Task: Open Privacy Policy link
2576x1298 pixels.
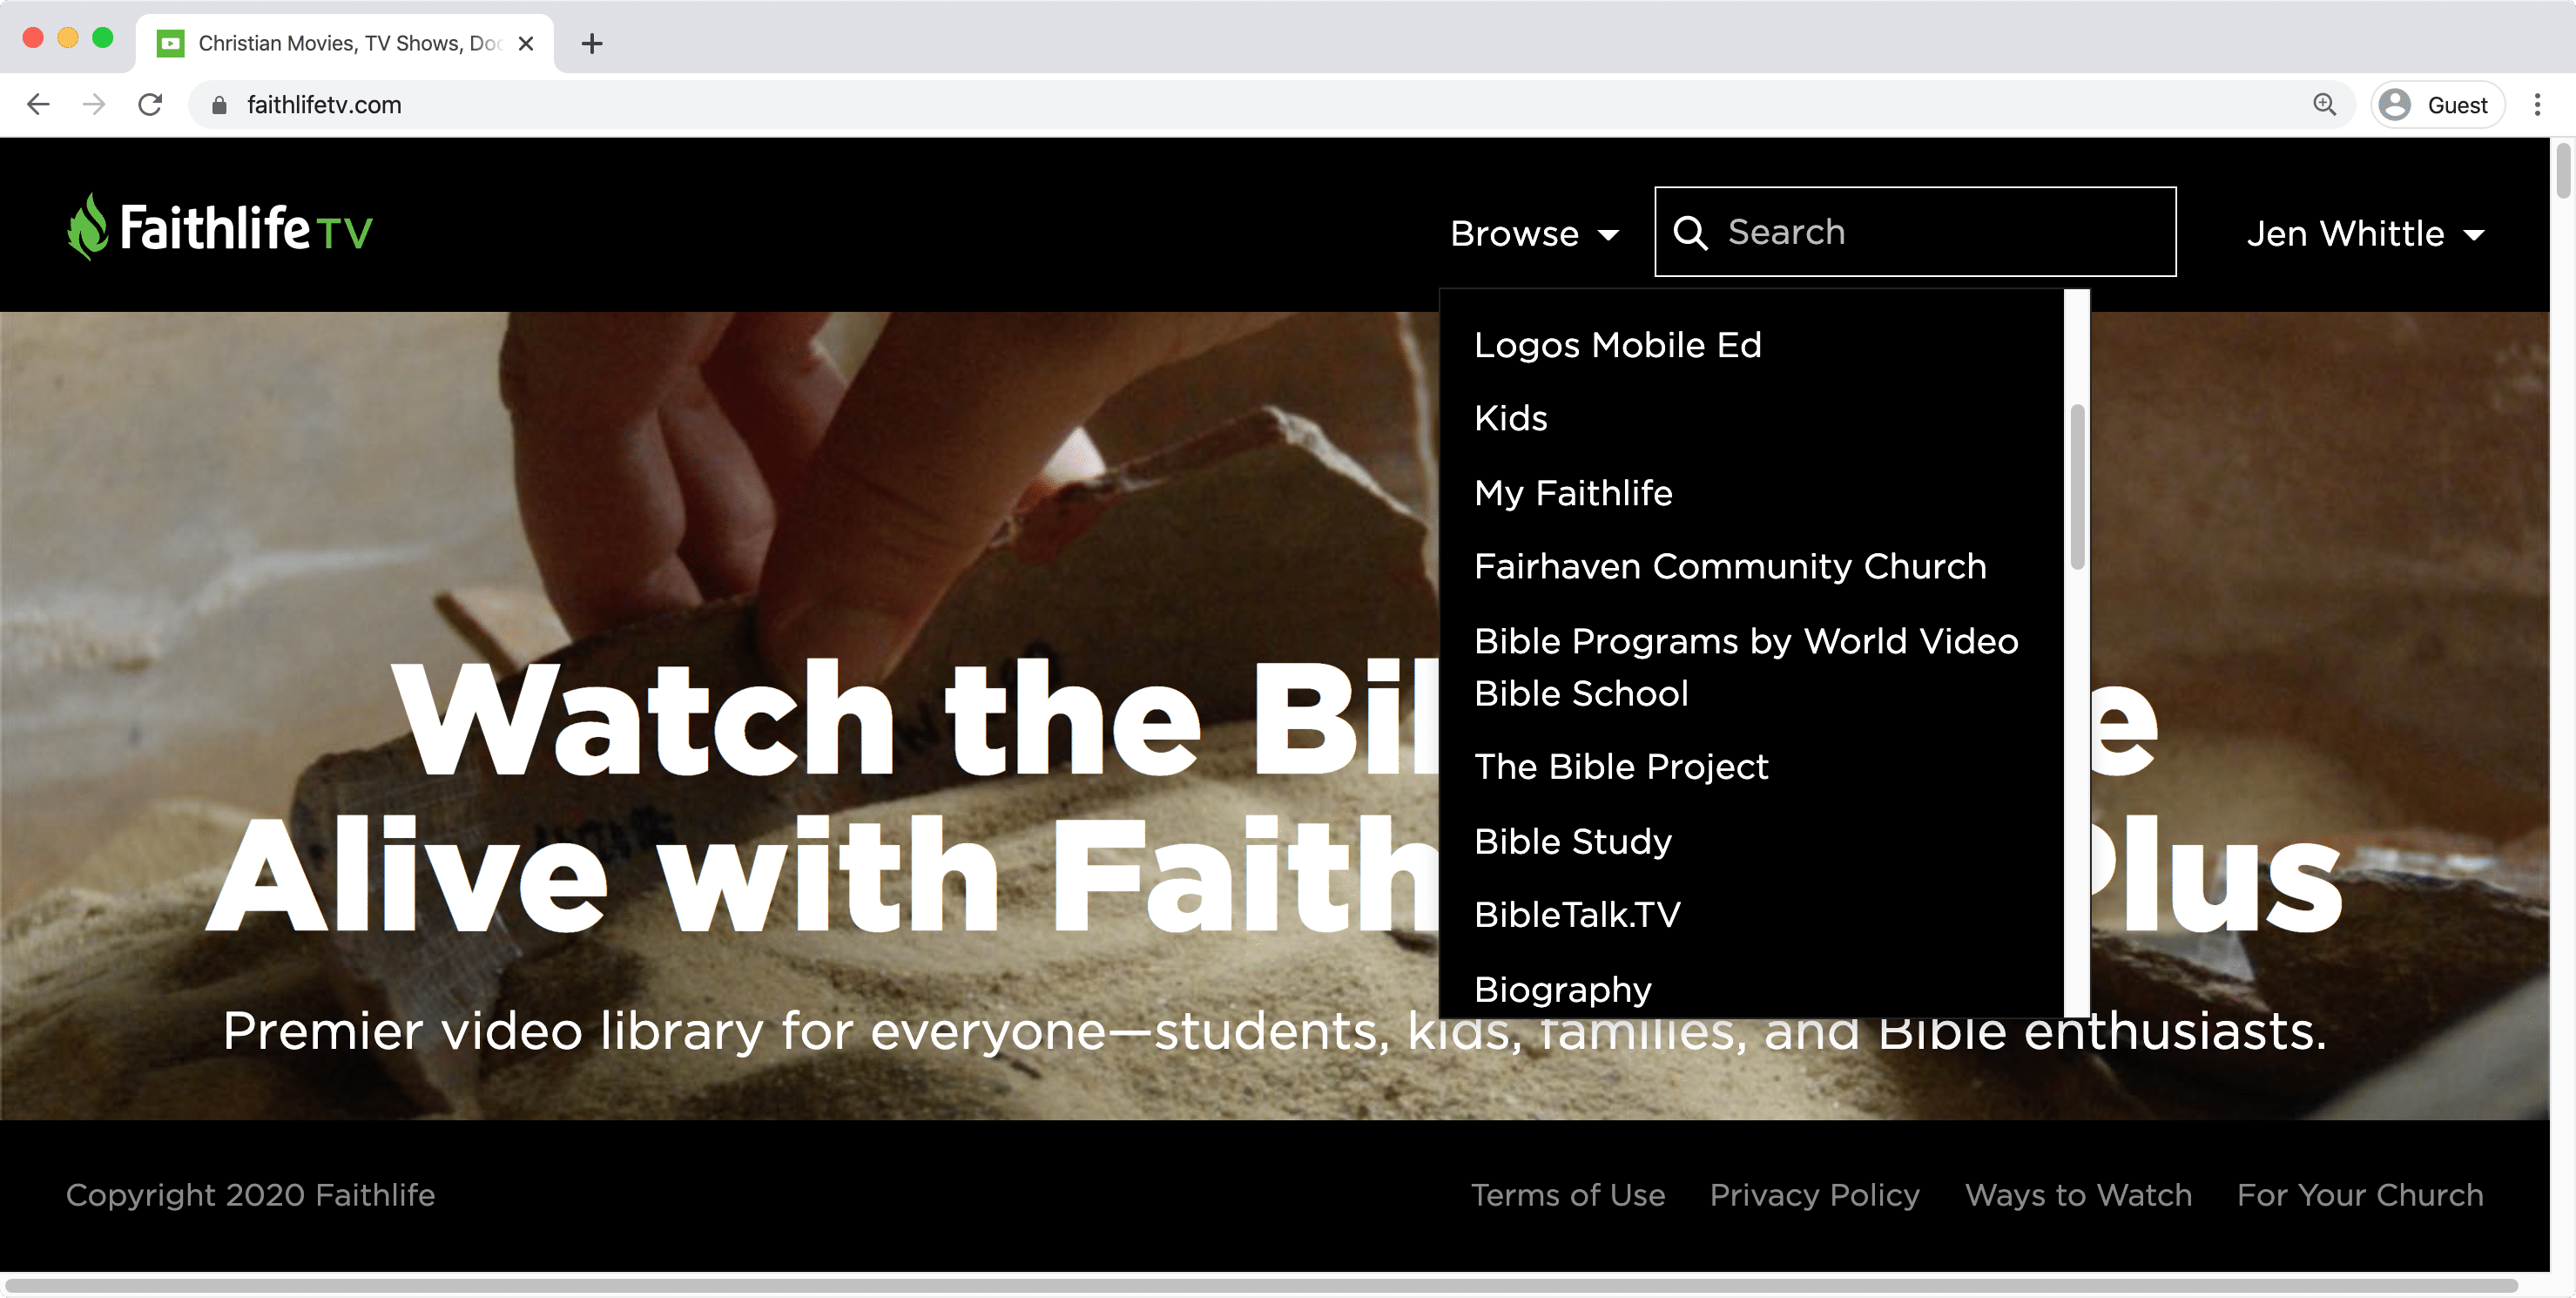Action: [1814, 1195]
